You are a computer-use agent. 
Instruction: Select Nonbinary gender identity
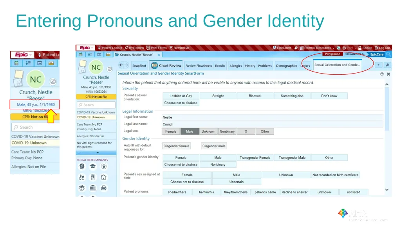[x=218, y=165]
